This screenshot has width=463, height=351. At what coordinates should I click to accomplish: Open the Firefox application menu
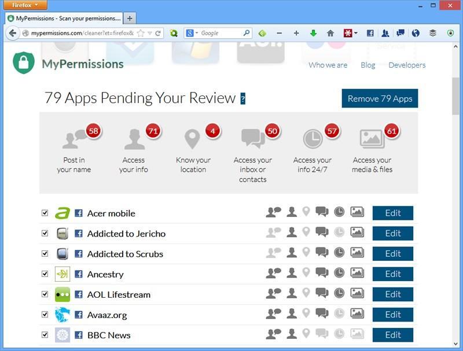click(25, 5)
